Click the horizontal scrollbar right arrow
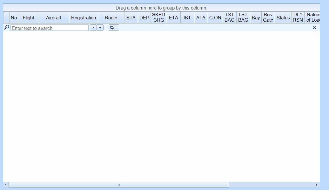329x190 pixels. [317, 185]
